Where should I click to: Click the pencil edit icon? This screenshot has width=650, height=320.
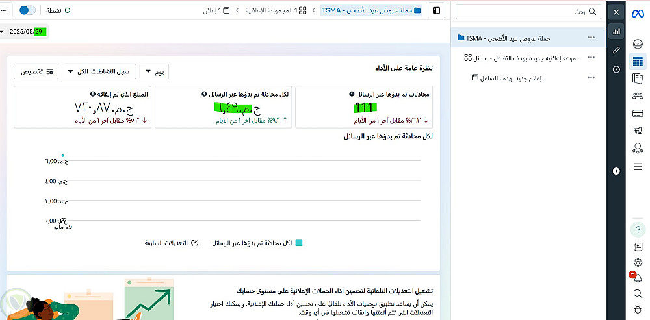[x=616, y=50]
